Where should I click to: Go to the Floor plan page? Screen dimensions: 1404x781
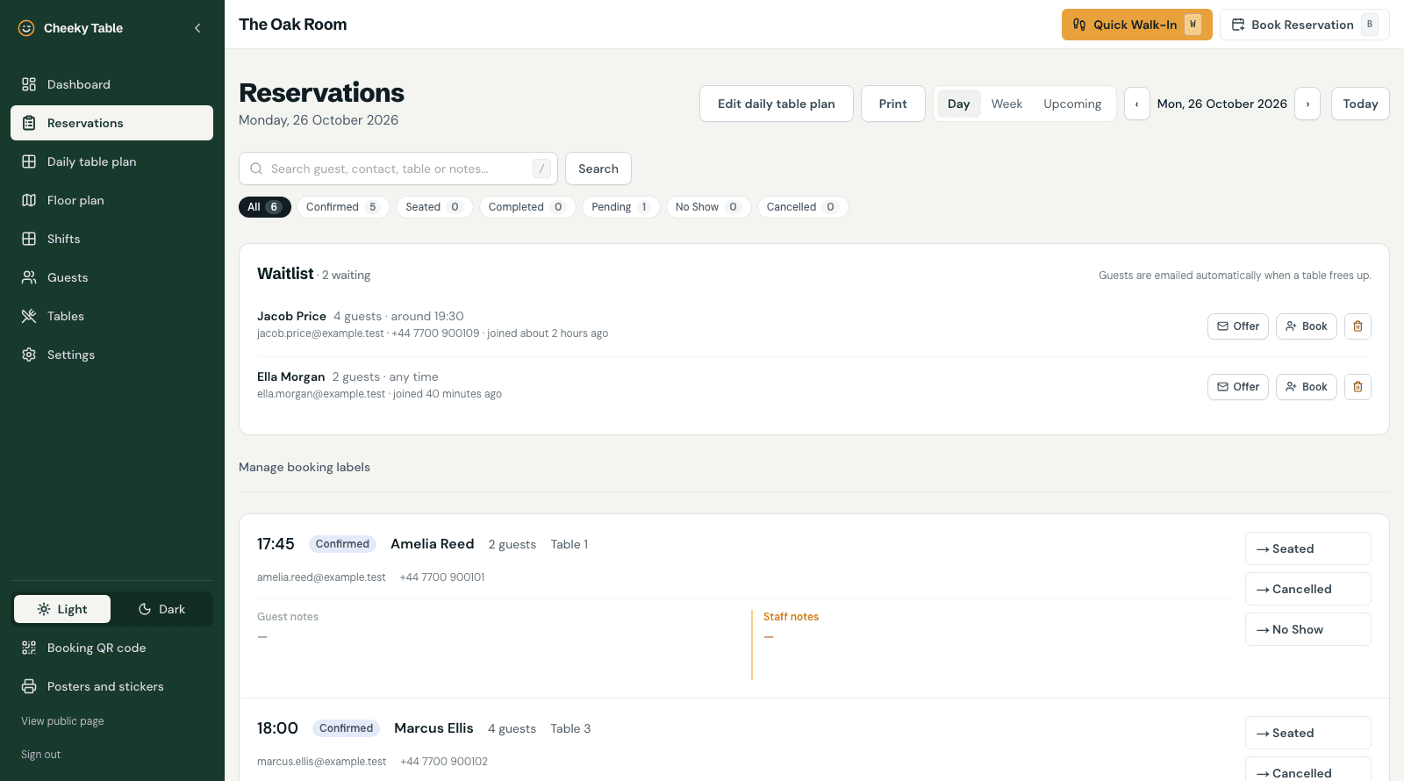111,200
